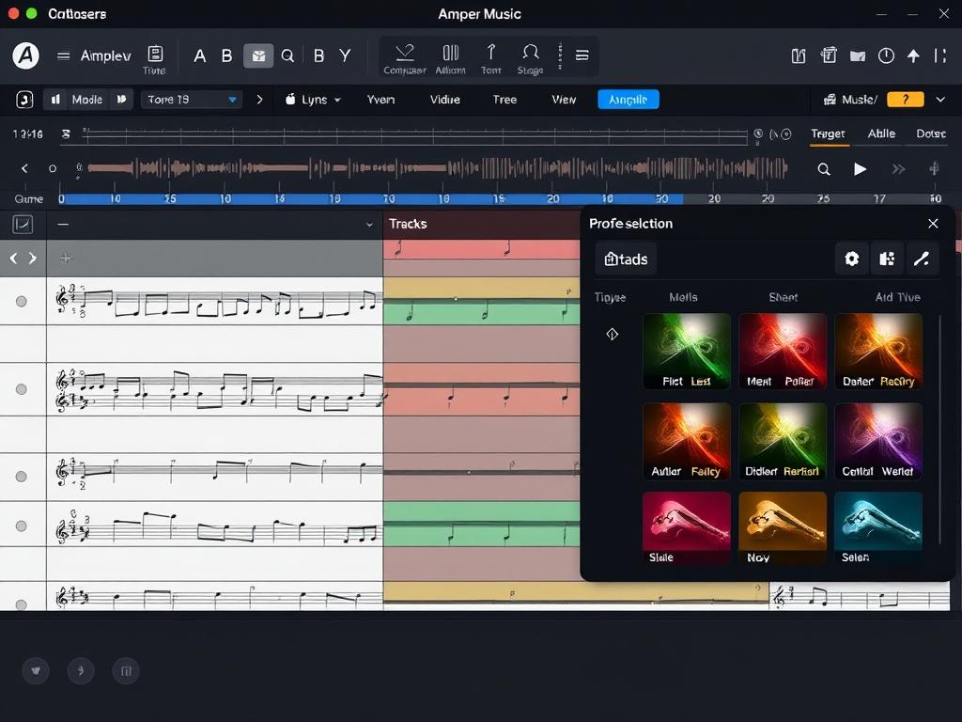Click the Modle button
962x722 pixels.
tap(86, 100)
